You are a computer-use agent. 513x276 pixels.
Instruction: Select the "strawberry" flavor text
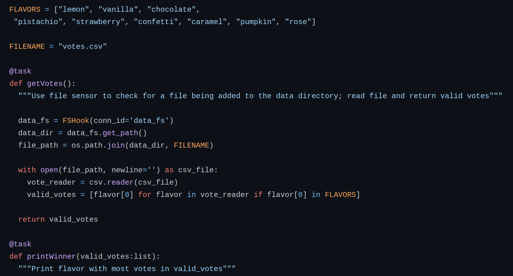[98, 22]
